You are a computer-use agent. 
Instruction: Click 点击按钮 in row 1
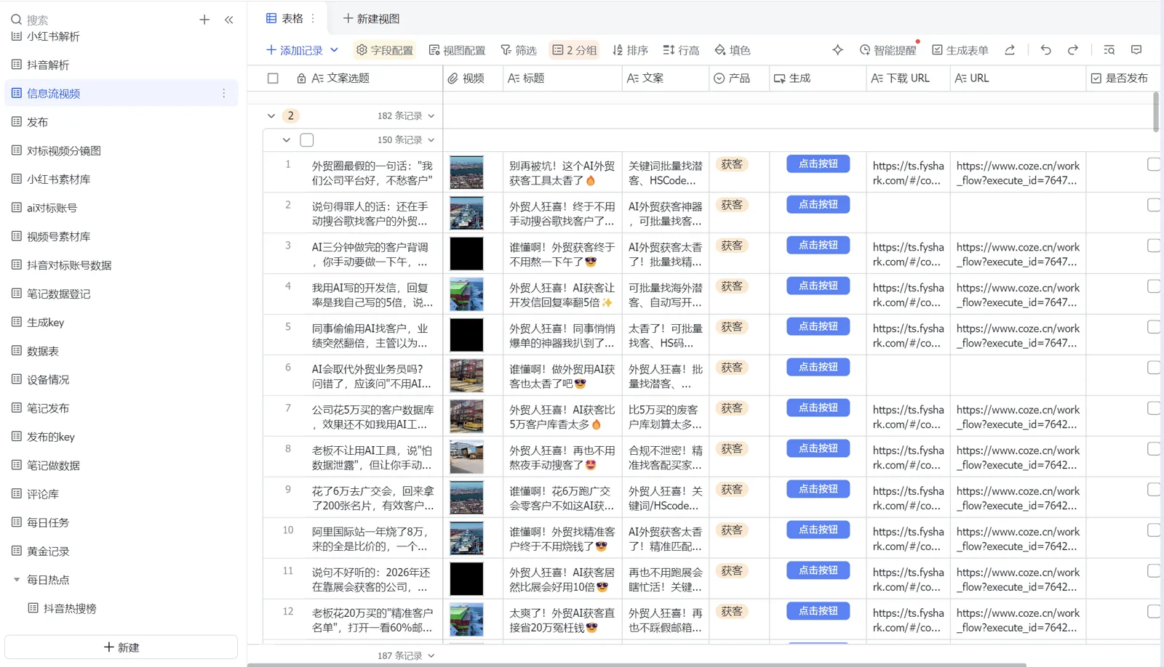point(818,164)
